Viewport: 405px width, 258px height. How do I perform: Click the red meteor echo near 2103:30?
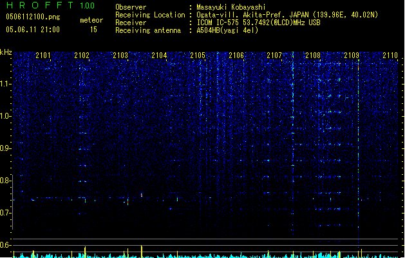142,195
